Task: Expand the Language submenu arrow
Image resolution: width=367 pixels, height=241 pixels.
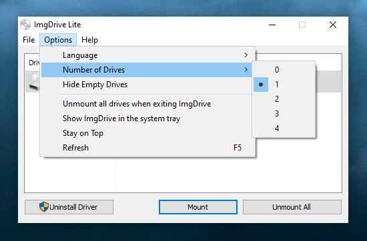Action: tap(246, 55)
